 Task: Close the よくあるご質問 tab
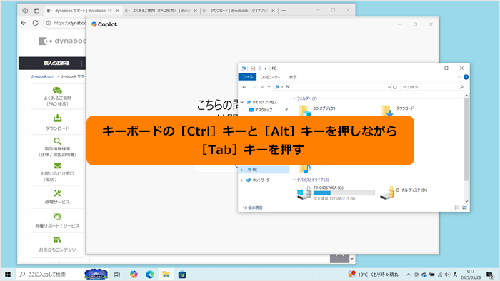196,11
